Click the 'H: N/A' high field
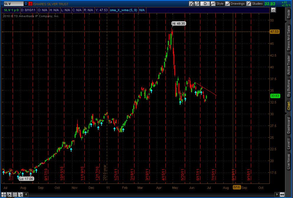The width and height of the screenshot is (293, 198). [x=54, y=10]
